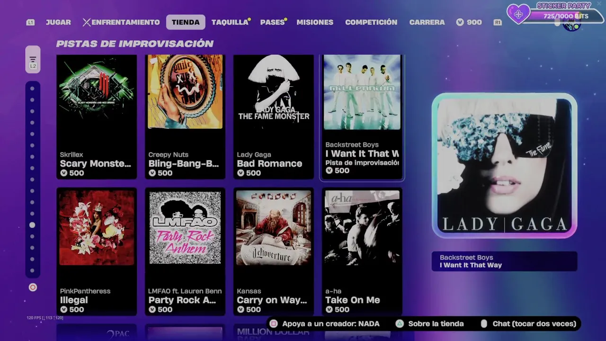Select Backstreet Boys I Want It That Way track
The height and width of the screenshot is (341, 606).
coord(362,117)
